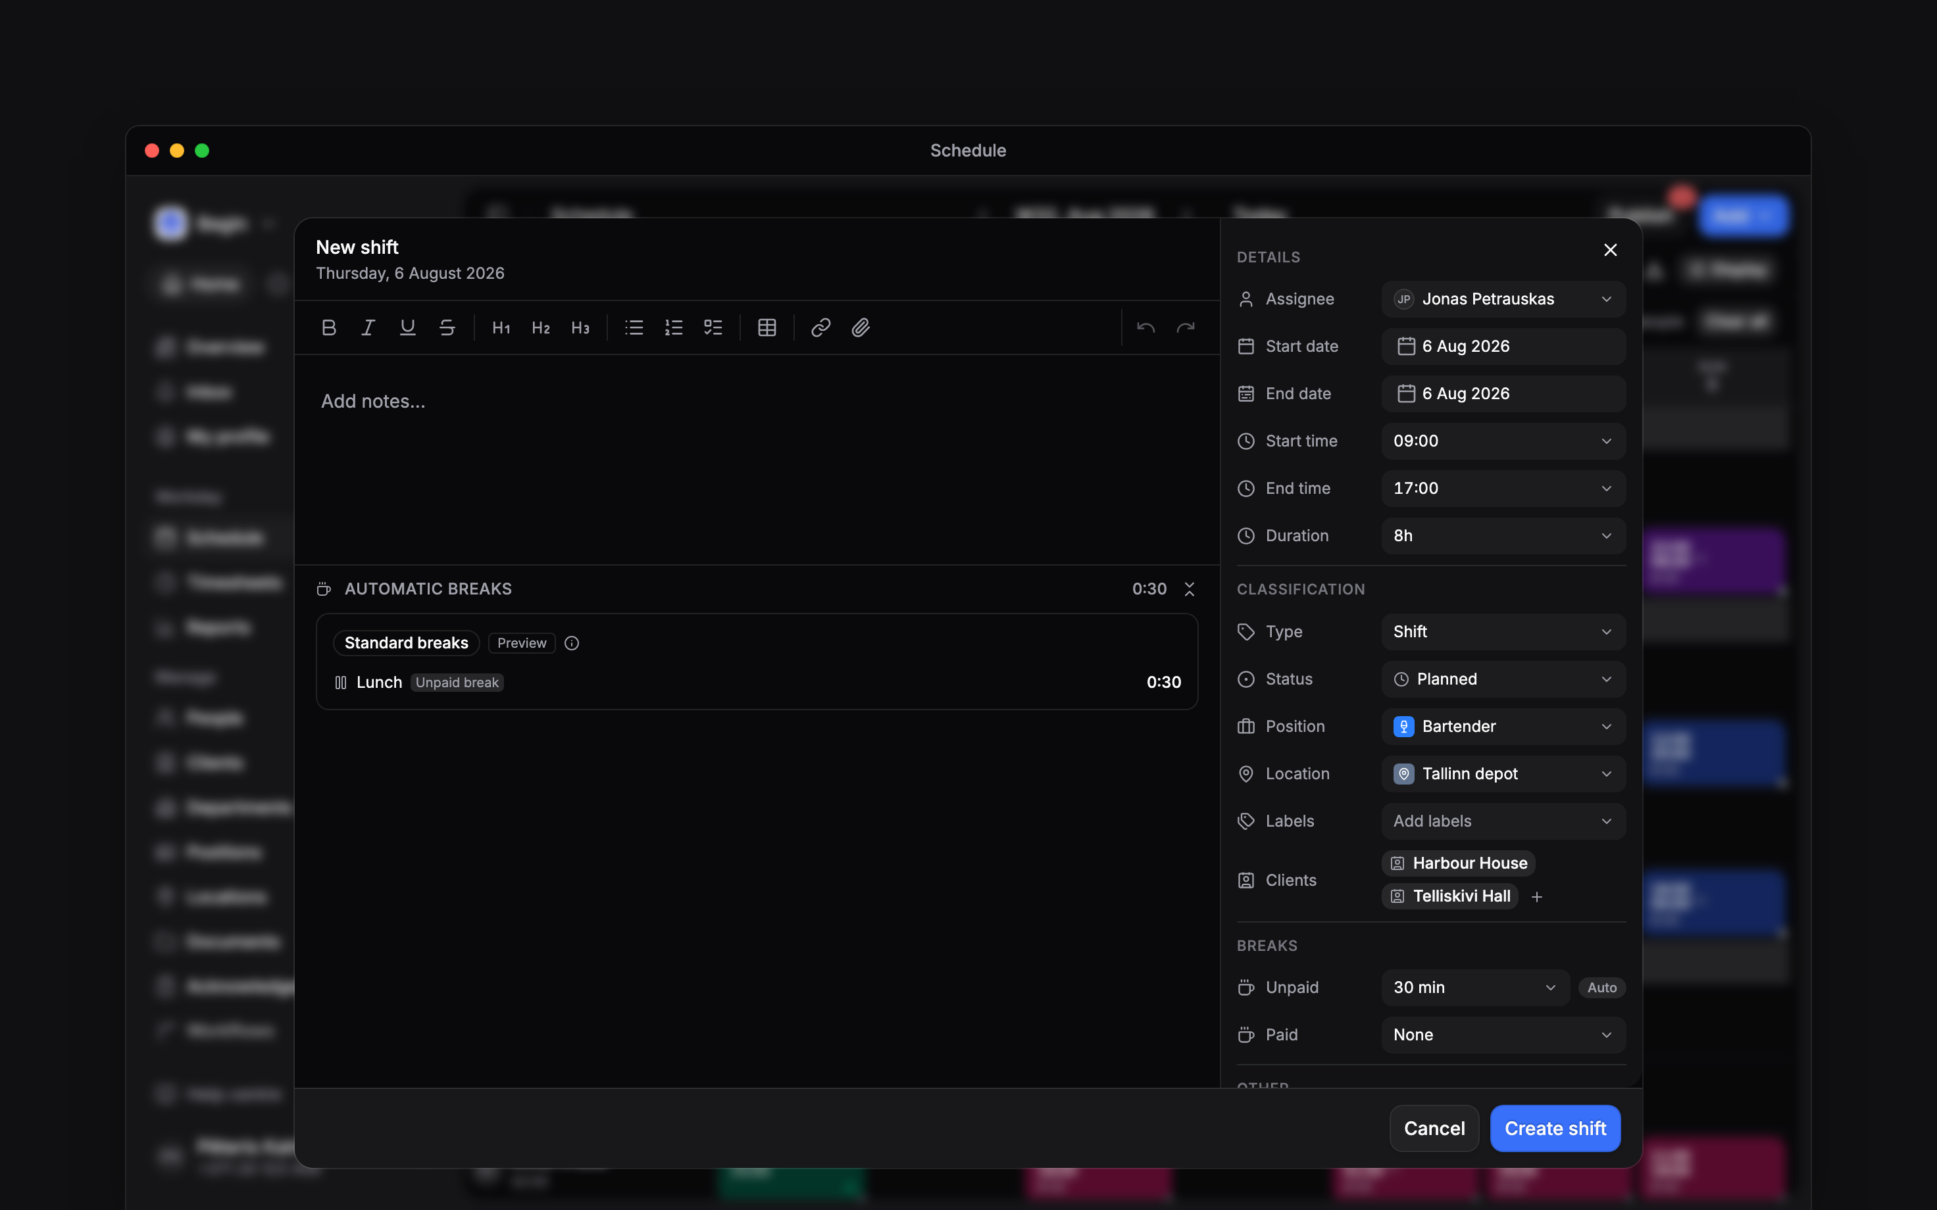Image resolution: width=1937 pixels, height=1210 pixels.
Task: Open the Paid break dropdown
Action: pos(1503,1034)
